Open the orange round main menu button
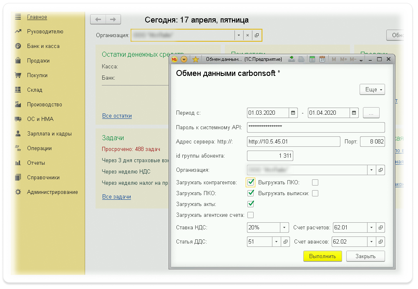418x289 pixels. (184, 59)
